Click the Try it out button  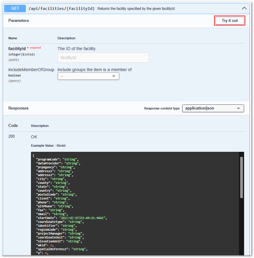point(229,20)
